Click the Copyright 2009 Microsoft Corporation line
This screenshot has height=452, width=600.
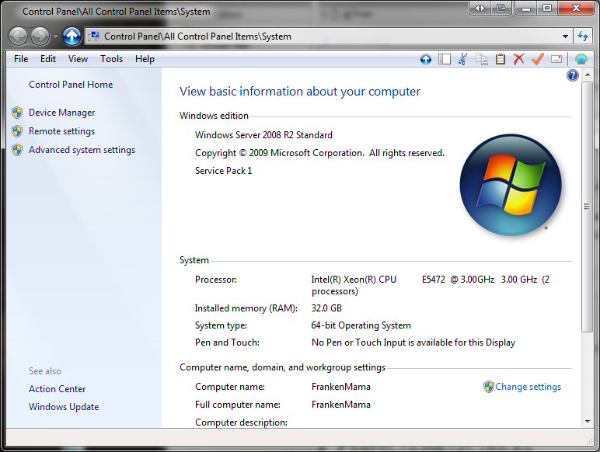[x=319, y=153]
